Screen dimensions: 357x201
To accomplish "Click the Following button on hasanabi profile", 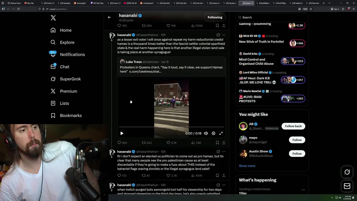I will pyautogui.click(x=215, y=17).
